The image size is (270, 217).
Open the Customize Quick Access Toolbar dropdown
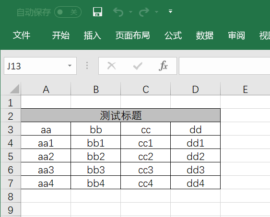(x=170, y=11)
